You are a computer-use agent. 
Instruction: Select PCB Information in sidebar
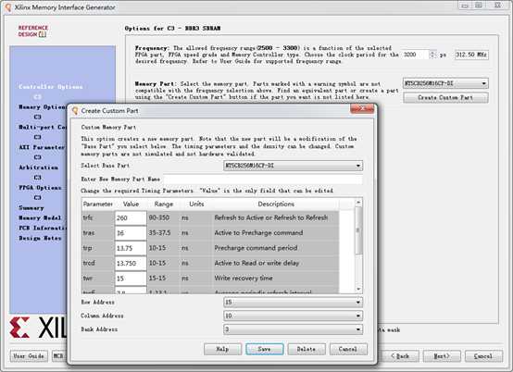point(43,228)
